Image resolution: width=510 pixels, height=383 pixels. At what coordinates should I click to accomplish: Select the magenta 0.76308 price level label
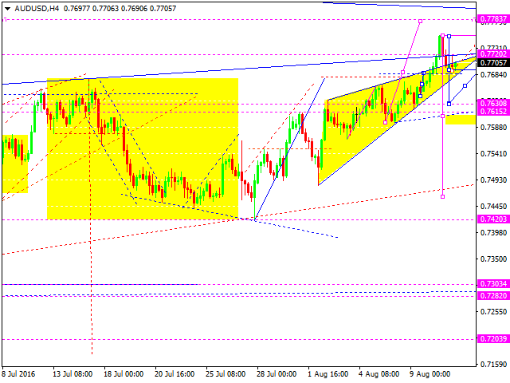(x=493, y=104)
